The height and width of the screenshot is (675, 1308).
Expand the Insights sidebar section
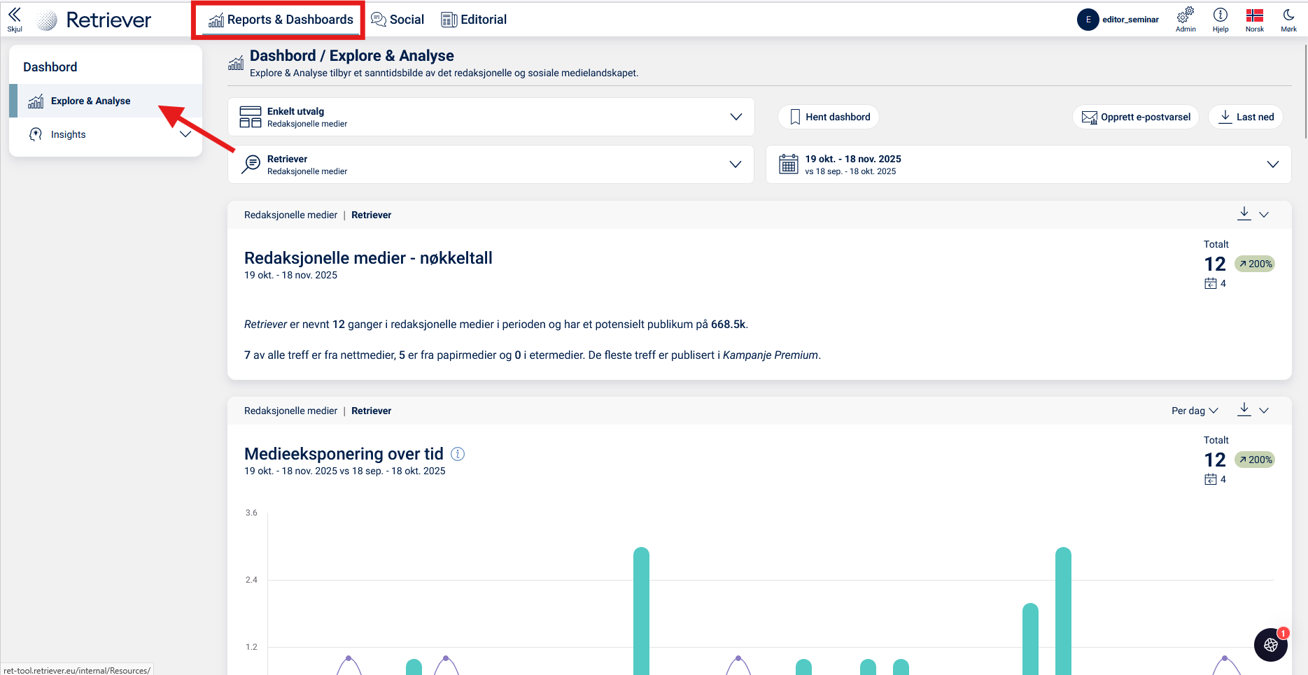pos(185,134)
